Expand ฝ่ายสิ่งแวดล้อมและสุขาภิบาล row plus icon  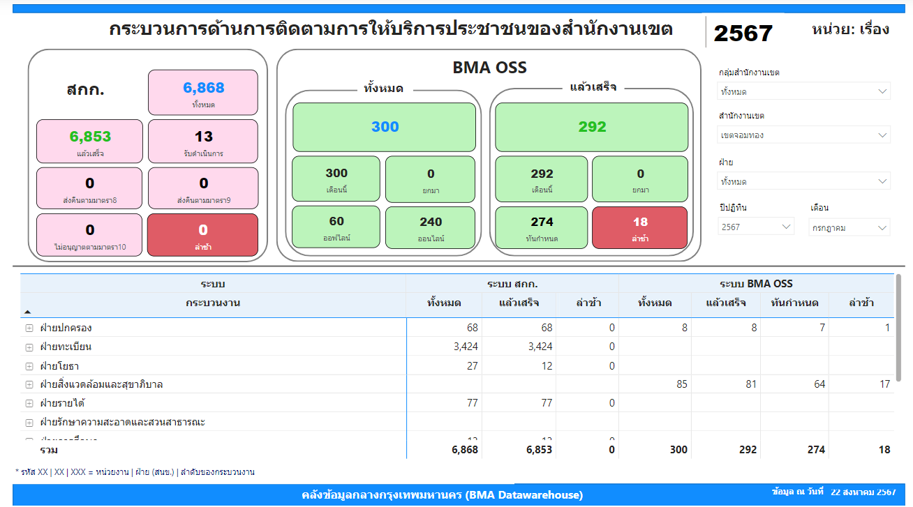click(29, 384)
